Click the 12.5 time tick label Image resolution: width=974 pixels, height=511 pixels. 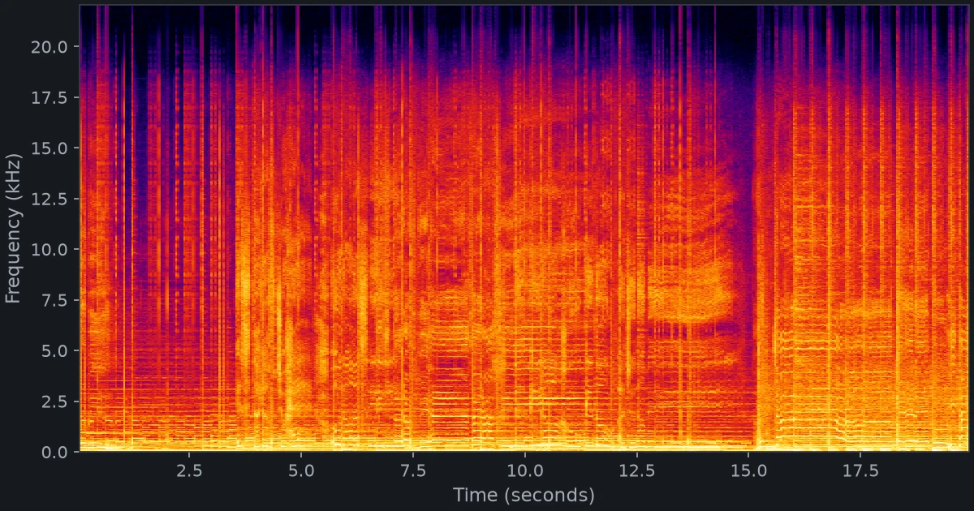pos(637,470)
